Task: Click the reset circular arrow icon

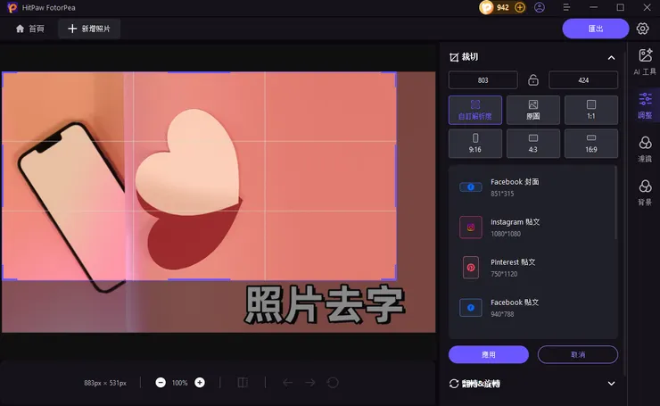Action: point(333,383)
